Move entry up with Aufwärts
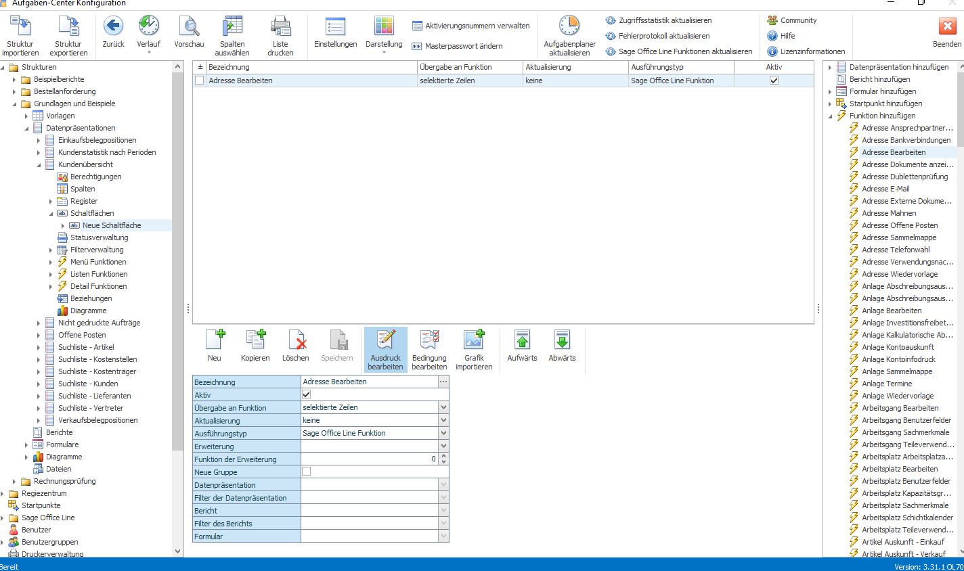 [x=522, y=340]
